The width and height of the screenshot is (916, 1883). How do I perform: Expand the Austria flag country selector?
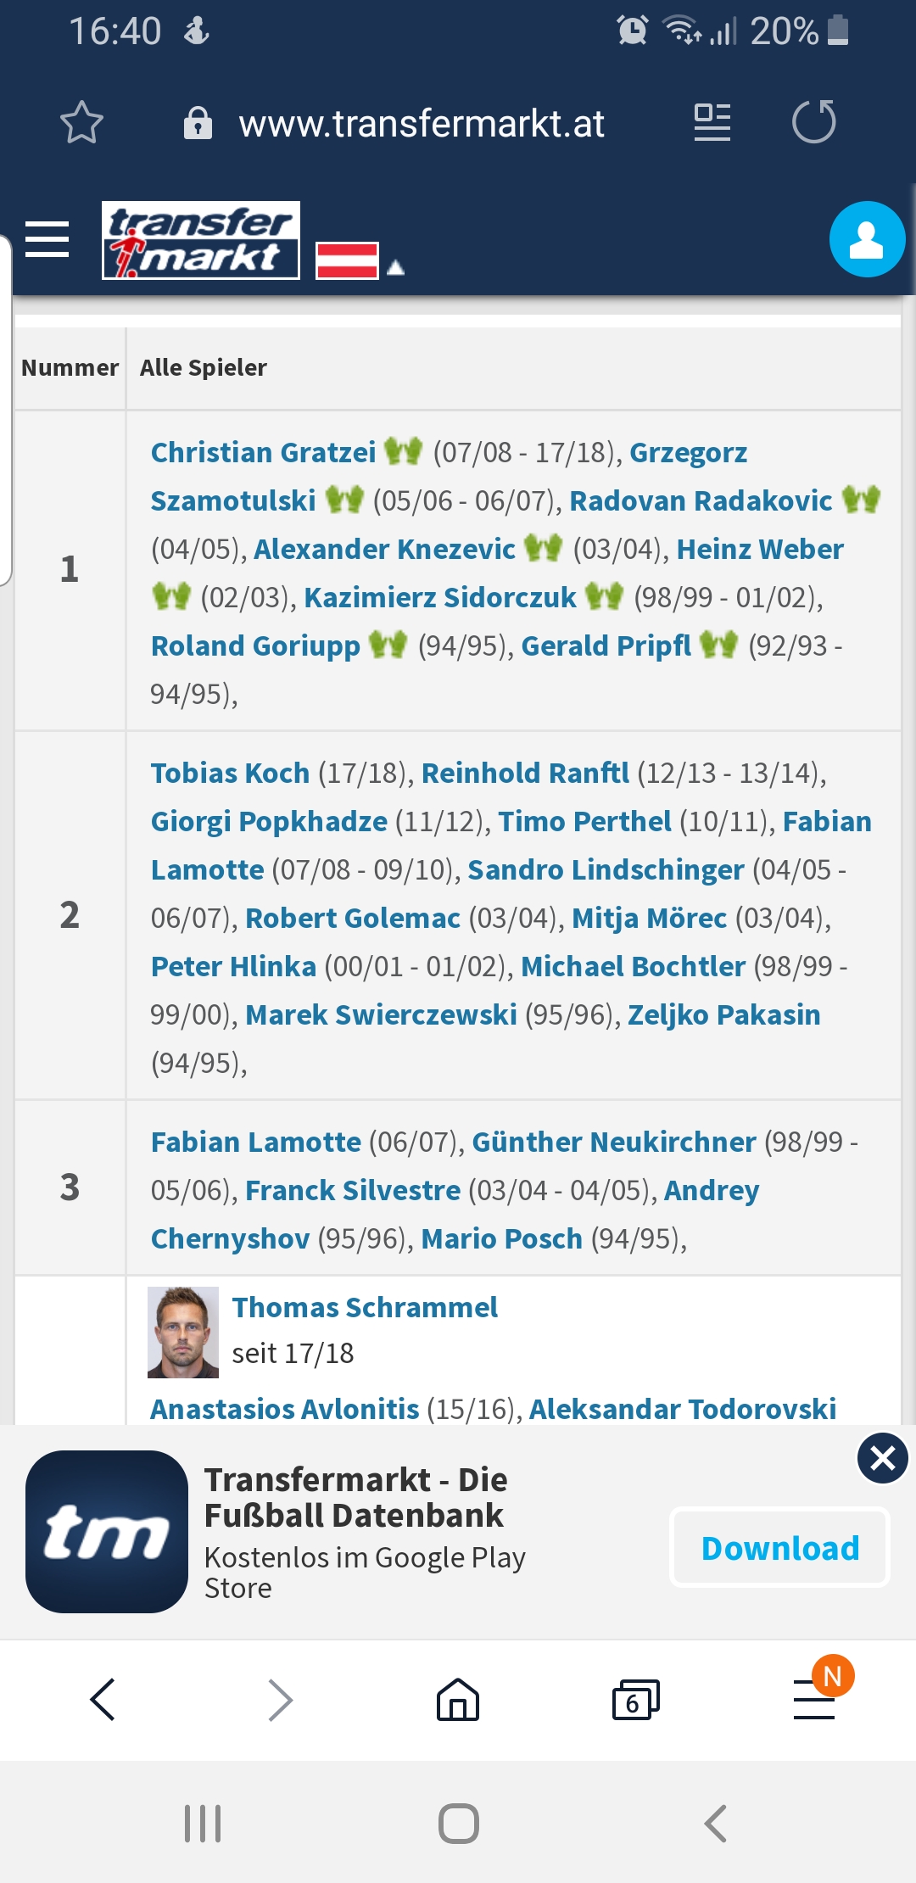coord(360,261)
